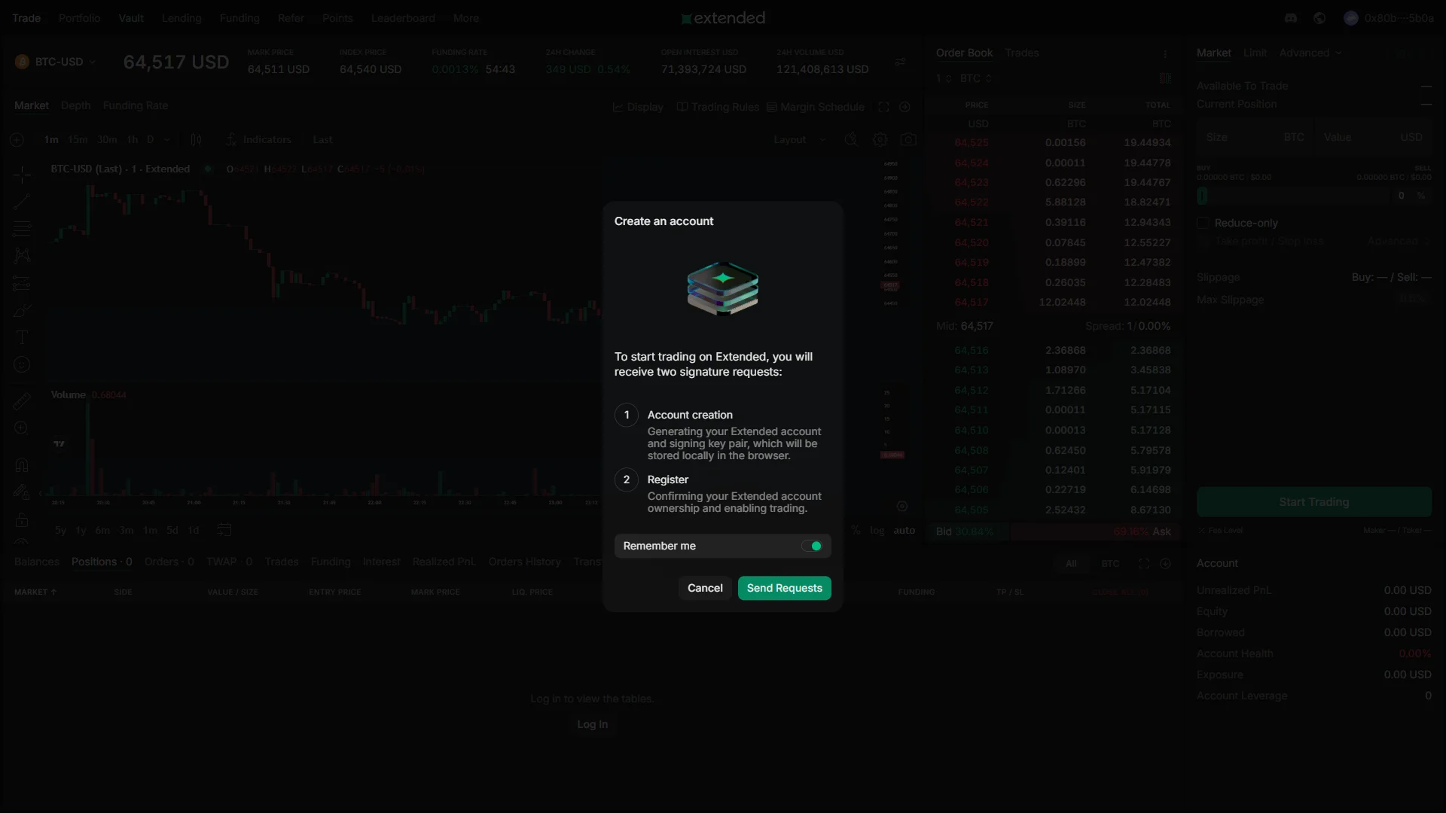Viewport: 1446px width, 813px height.
Task: Select the All positions filter
Action: pos(1071,564)
